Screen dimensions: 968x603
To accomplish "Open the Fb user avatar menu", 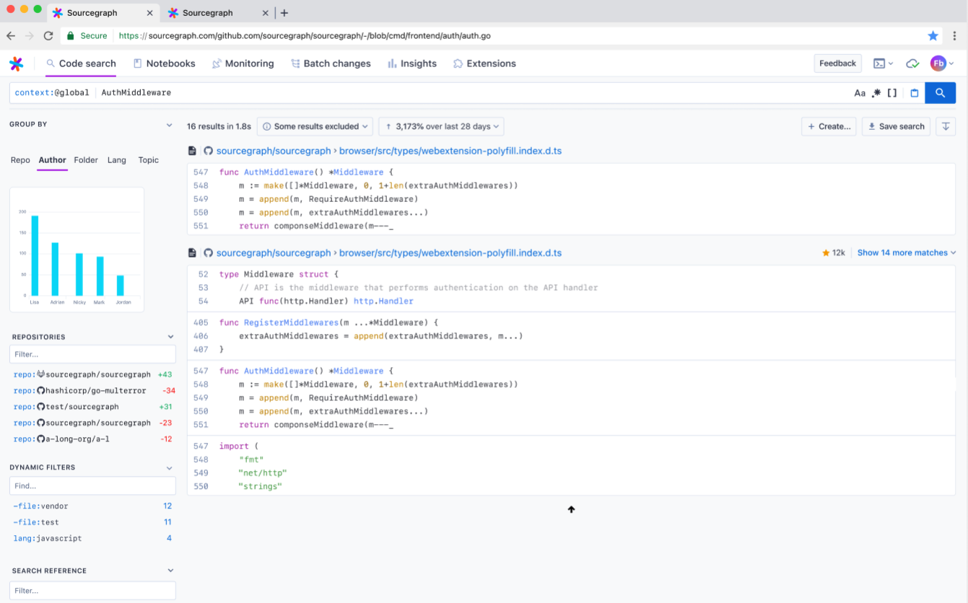I will click(941, 63).
